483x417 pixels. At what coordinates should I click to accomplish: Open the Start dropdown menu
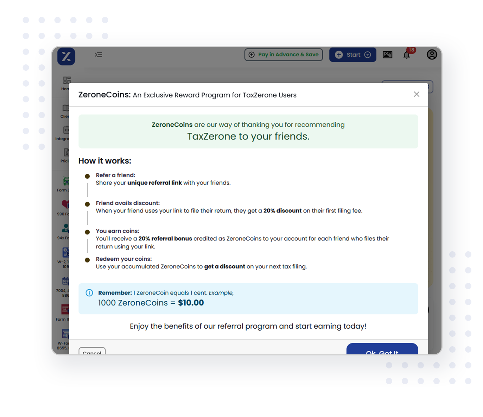352,55
